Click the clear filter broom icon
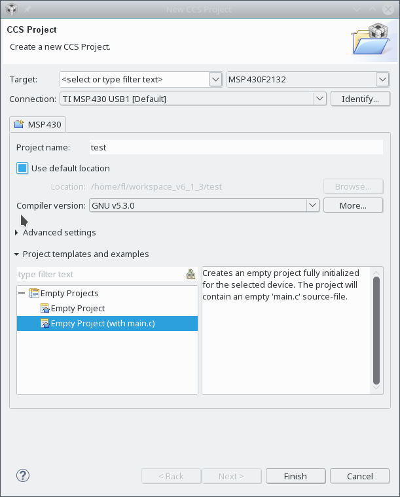The height and width of the screenshot is (497, 400). point(191,274)
